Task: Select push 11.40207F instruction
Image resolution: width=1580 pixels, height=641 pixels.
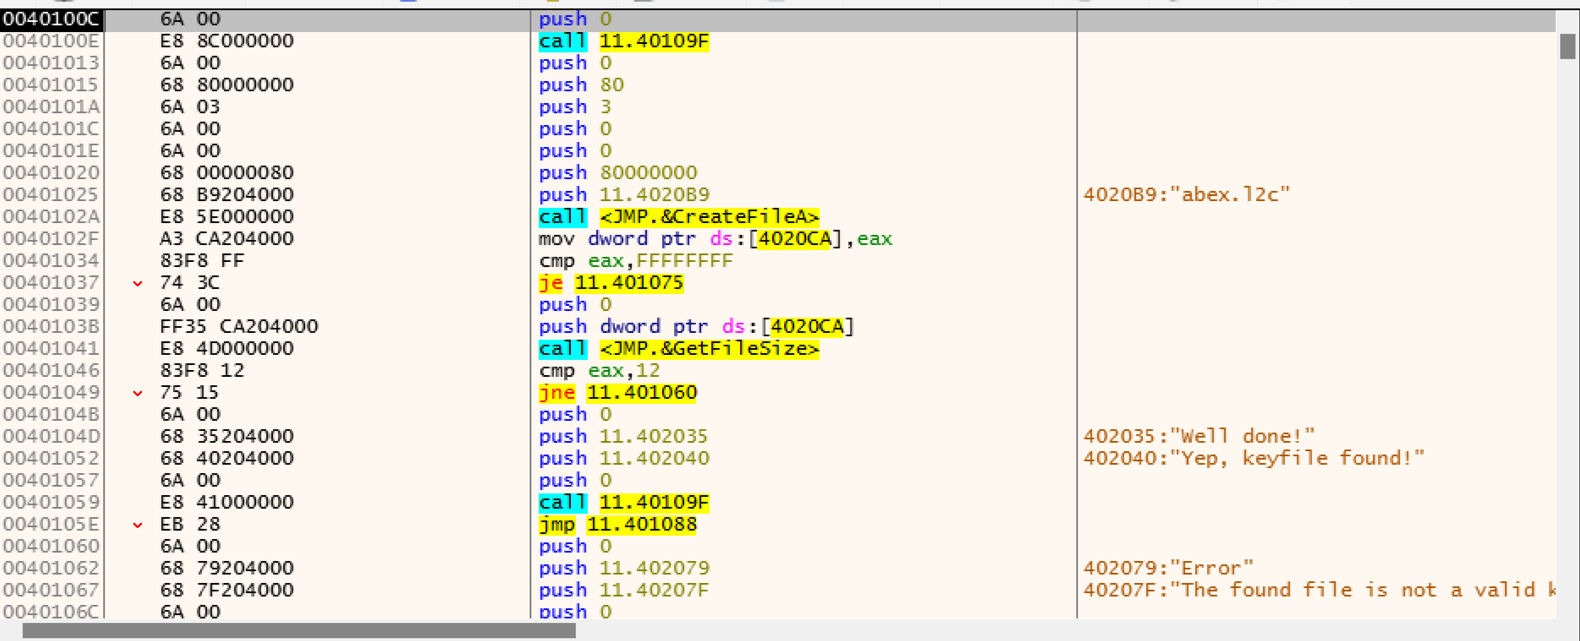Action: tap(624, 590)
